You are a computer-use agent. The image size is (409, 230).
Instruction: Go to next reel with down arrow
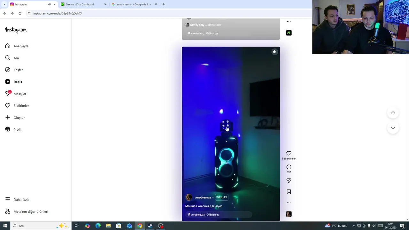[x=393, y=128]
